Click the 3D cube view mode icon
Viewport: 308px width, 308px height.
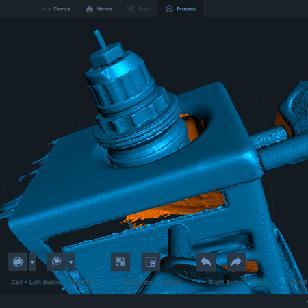[18, 261]
